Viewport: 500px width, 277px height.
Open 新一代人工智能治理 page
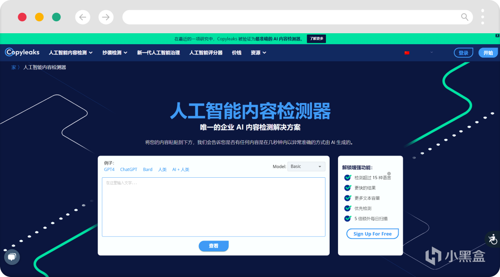coord(158,53)
